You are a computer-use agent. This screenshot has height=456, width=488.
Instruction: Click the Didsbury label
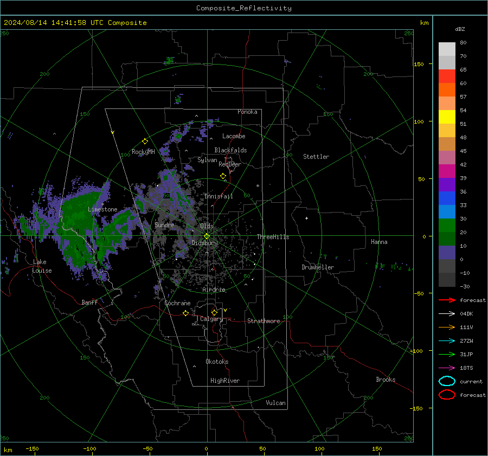[205, 243]
